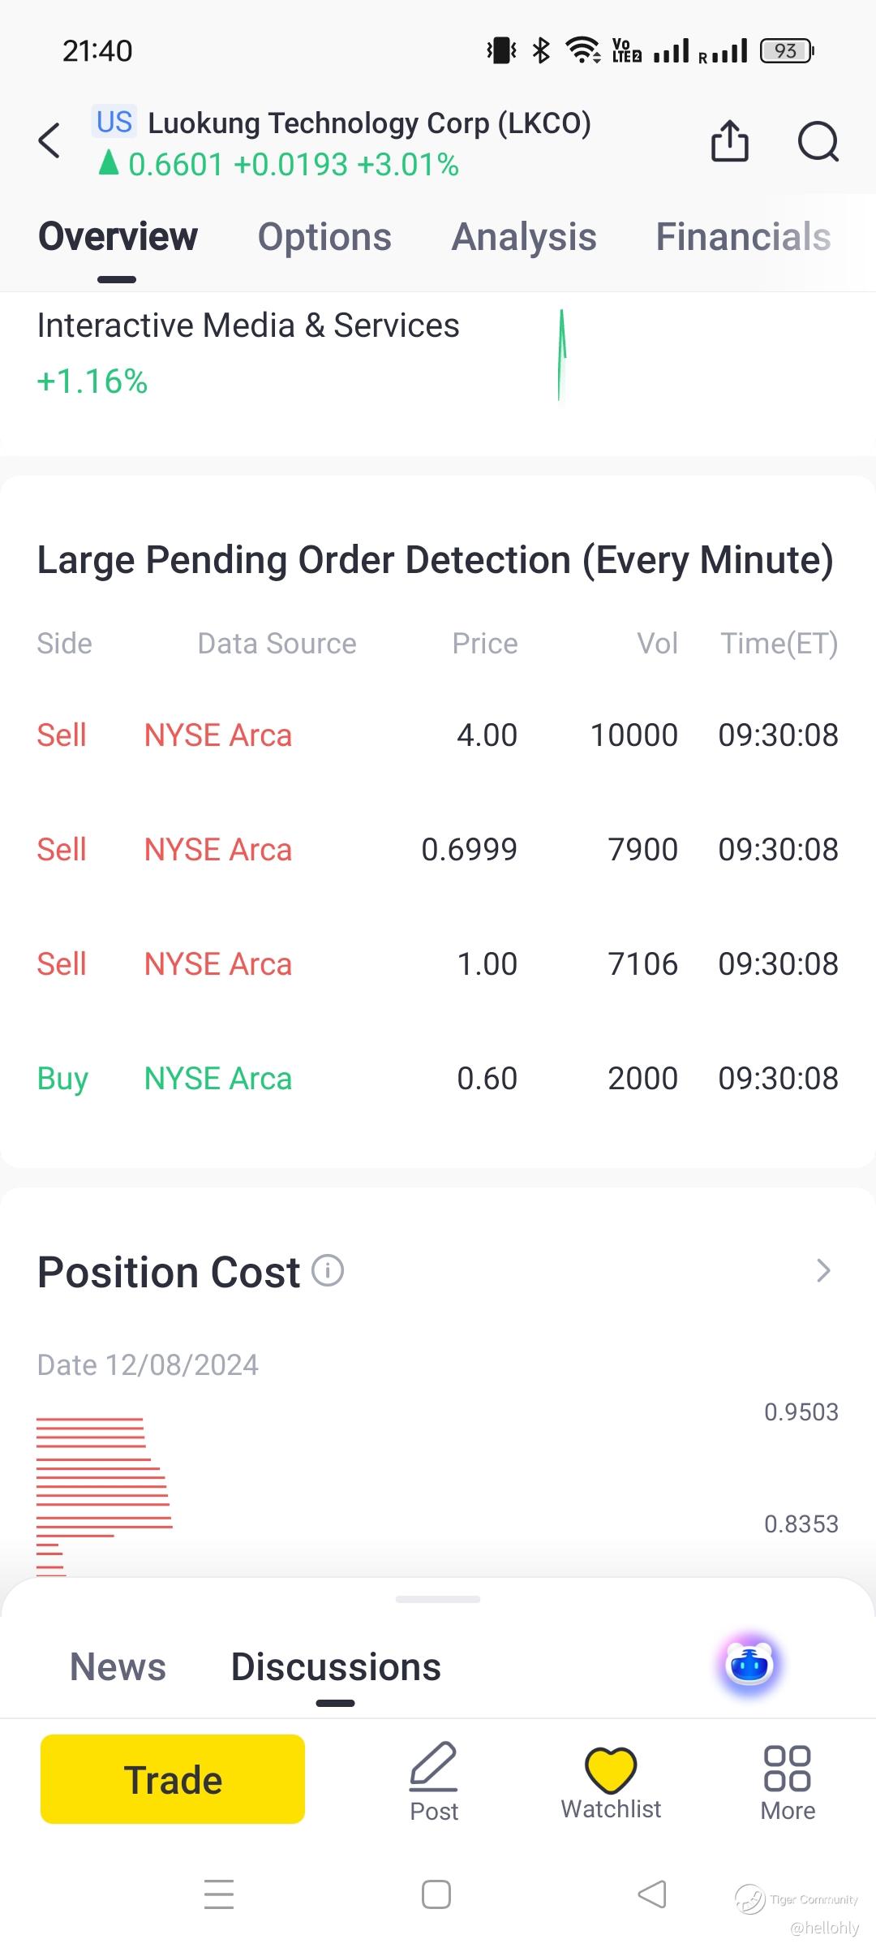Open the Position Cost info icon
Viewport: 876px width, 1948px height.
(328, 1270)
